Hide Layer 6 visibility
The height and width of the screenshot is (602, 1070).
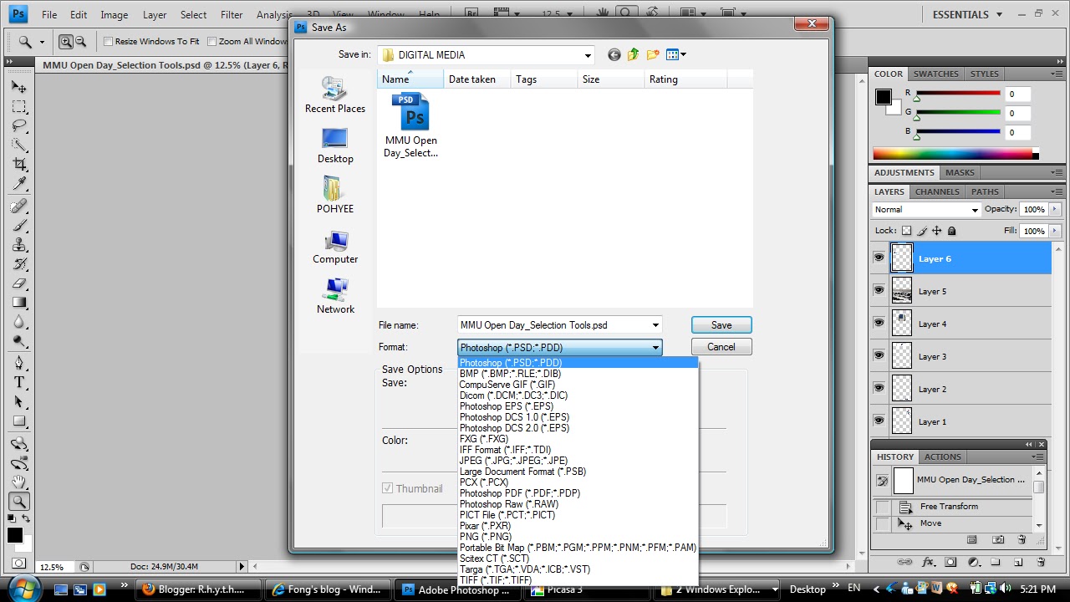[879, 258]
